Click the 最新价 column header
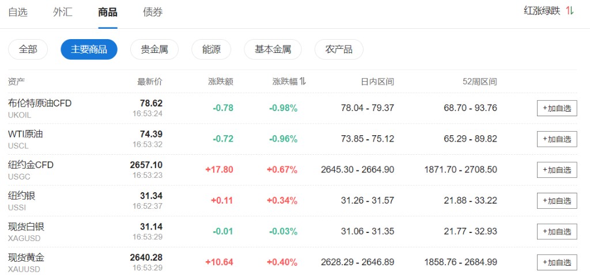Screen dimensions: 590x275 click(x=150, y=82)
